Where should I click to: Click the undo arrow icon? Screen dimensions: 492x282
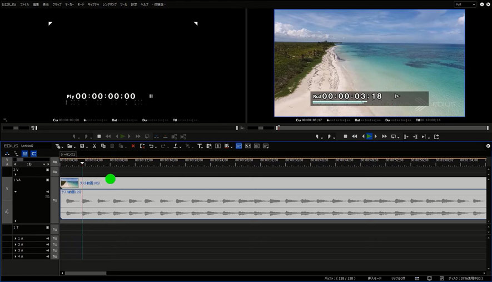[152, 146]
